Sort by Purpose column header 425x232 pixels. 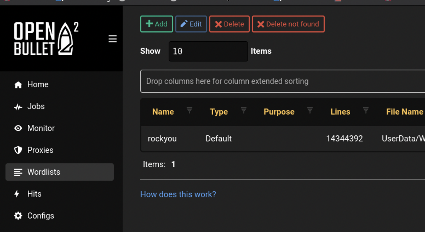[279, 112]
